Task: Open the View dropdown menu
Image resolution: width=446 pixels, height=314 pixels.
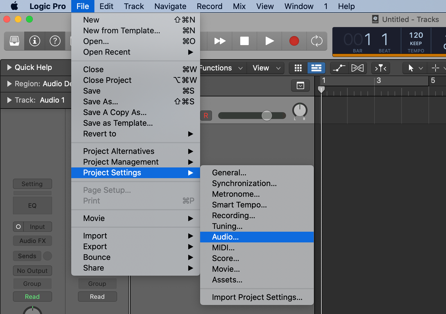Action: pos(267,68)
